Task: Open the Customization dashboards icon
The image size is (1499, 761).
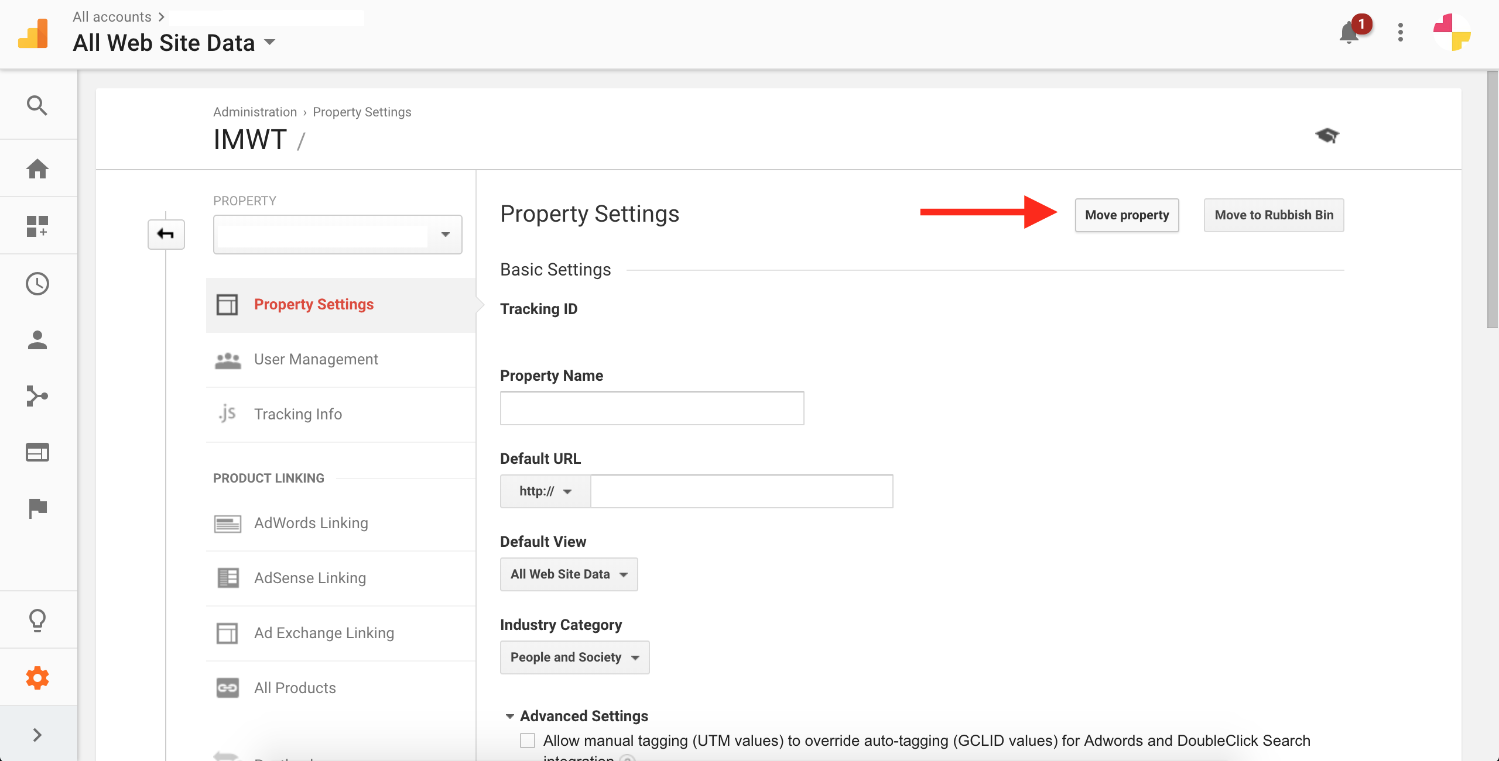Action: pos(37,226)
